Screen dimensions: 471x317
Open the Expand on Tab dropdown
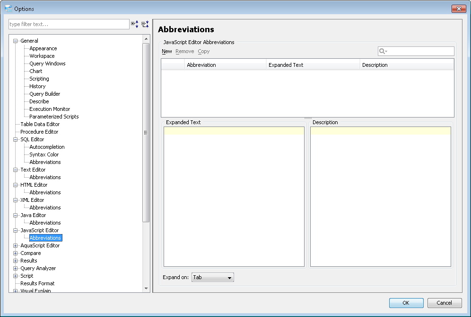click(212, 277)
